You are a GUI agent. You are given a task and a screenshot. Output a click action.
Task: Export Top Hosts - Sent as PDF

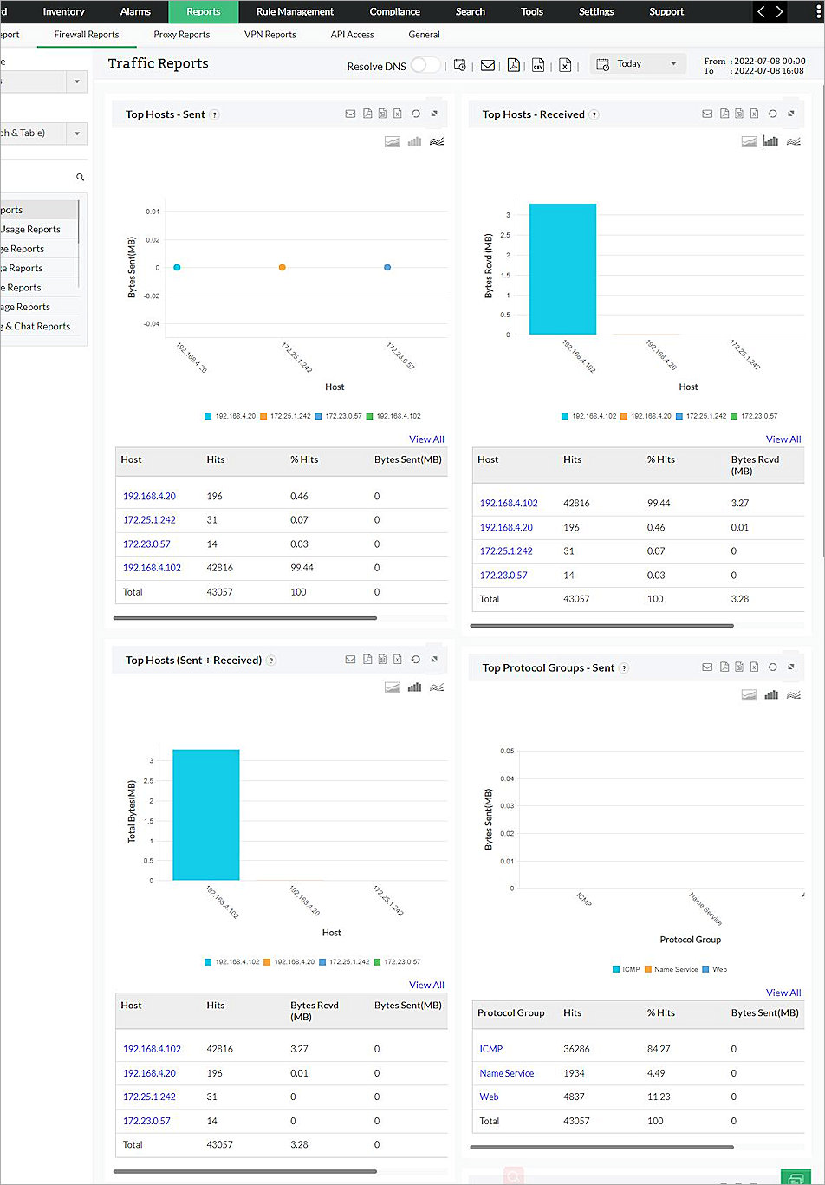367,114
